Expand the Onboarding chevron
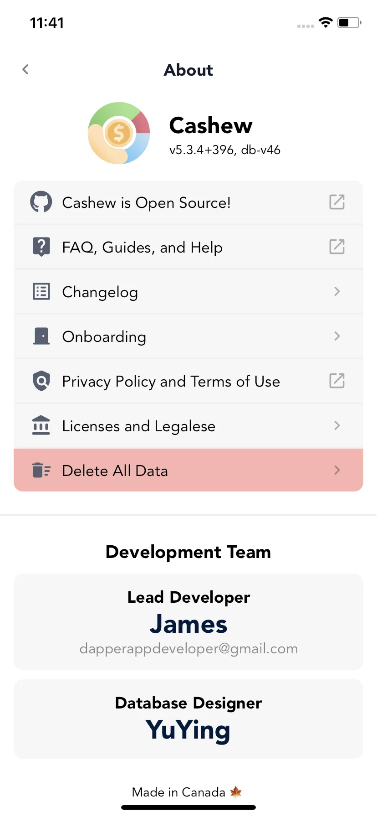377x817 pixels. coord(337,336)
